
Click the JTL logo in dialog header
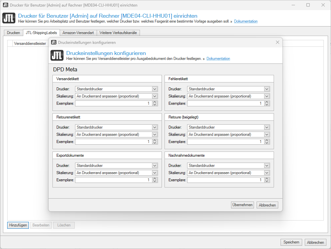(x=57, y=55)
